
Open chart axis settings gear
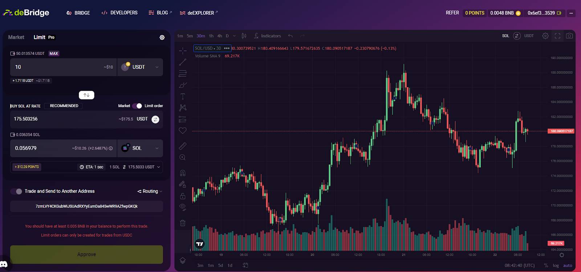click(x=562, y=255)
